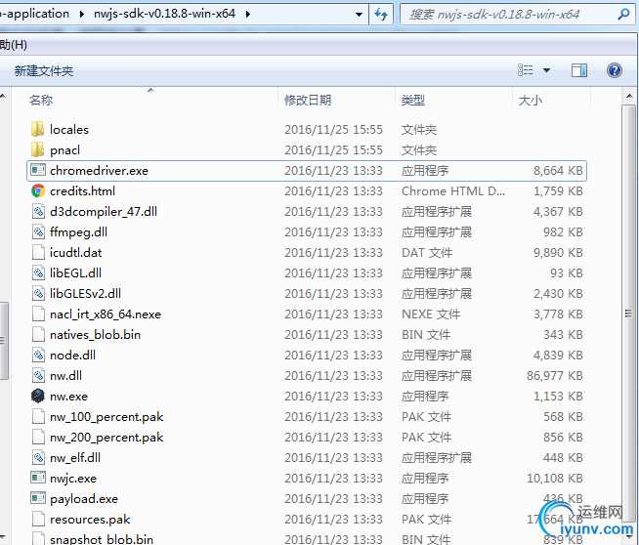Click the search magnifier icon

623,15
